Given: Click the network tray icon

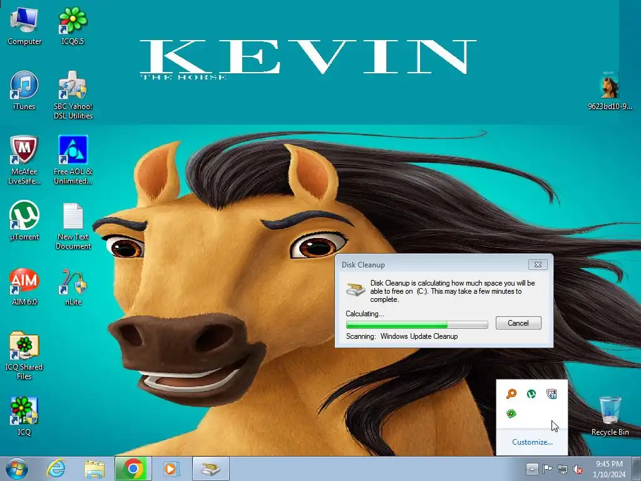Looking at the screenshot, I should 563,469.
